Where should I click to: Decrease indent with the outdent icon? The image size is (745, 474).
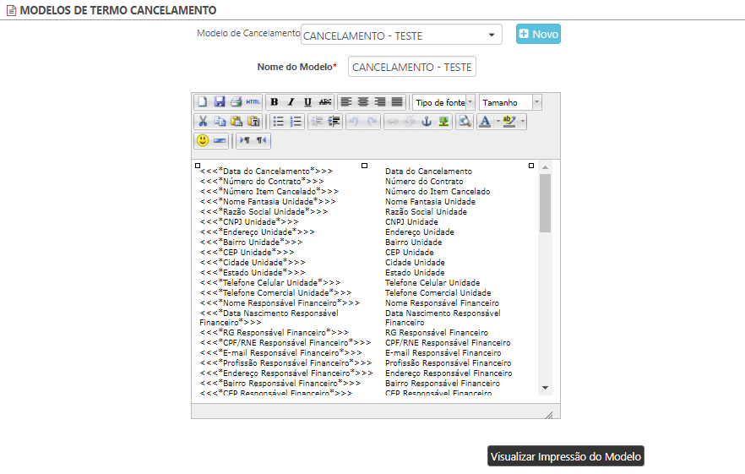pyautogui.click(x=317, y=121)
